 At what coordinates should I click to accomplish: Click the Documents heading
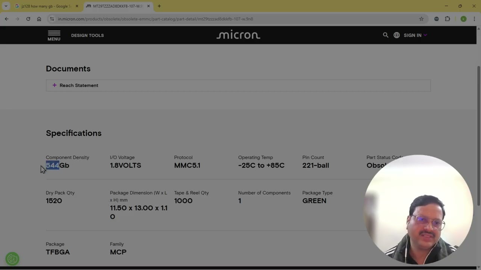68,69
